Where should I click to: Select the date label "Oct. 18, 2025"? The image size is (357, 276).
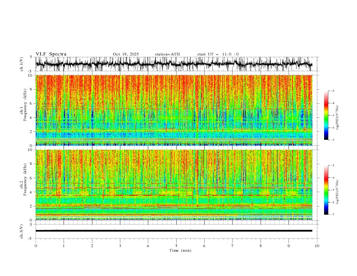[126, 54]
